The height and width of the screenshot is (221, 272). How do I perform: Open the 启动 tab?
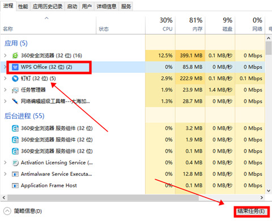(x=72, y=7)
